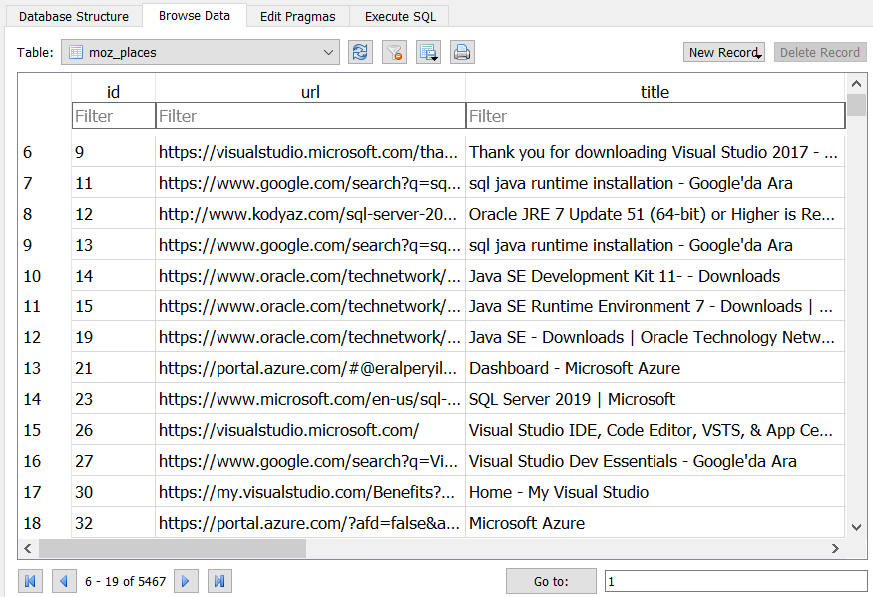Open the moz_places table dropdown
Viewport: 873px width, 597px height.
(x=201, y=52)
